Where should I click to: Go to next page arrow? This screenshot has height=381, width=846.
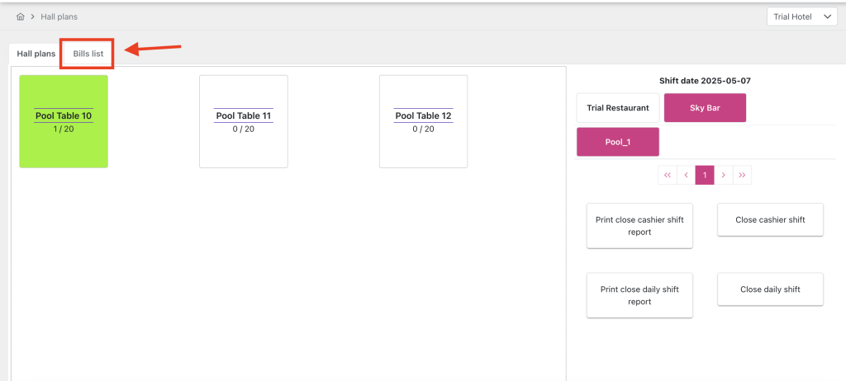[723, 175]
